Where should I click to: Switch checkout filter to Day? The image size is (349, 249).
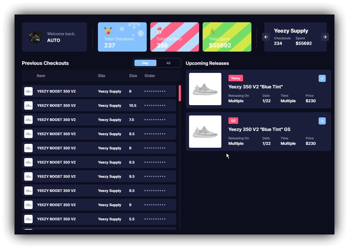[x=145, y=63]
